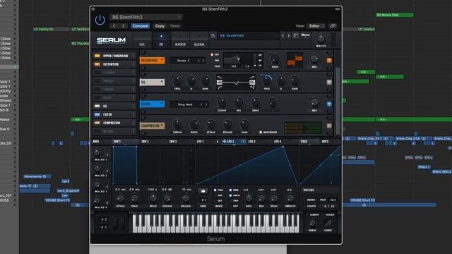
Task: Open the BS SirenFilth2 preset dropdown in header
Action: point(146,17)
